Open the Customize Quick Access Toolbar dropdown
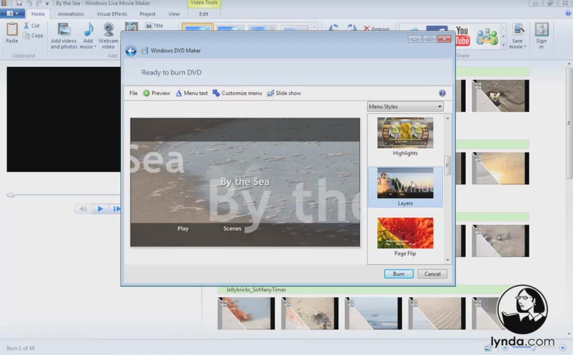 click(x=47, y=4)
